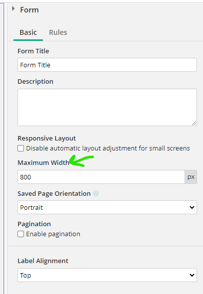Click the help icon beside Saved Page Orientation
The width and height of the screenshot is (203, 294).
[x=96, y=193]
